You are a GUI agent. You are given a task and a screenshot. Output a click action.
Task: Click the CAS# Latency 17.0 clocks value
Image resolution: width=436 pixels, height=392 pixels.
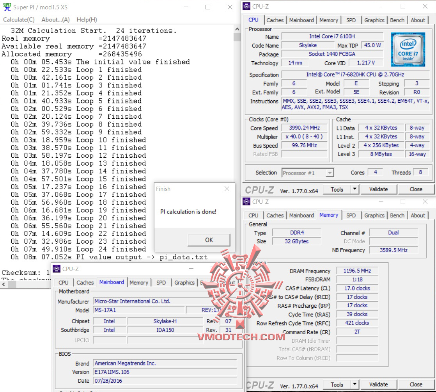(357, 288)
